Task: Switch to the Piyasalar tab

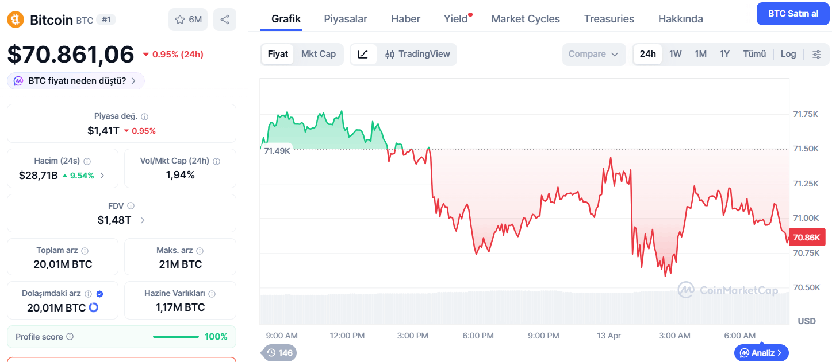Action: click(346, 19)
